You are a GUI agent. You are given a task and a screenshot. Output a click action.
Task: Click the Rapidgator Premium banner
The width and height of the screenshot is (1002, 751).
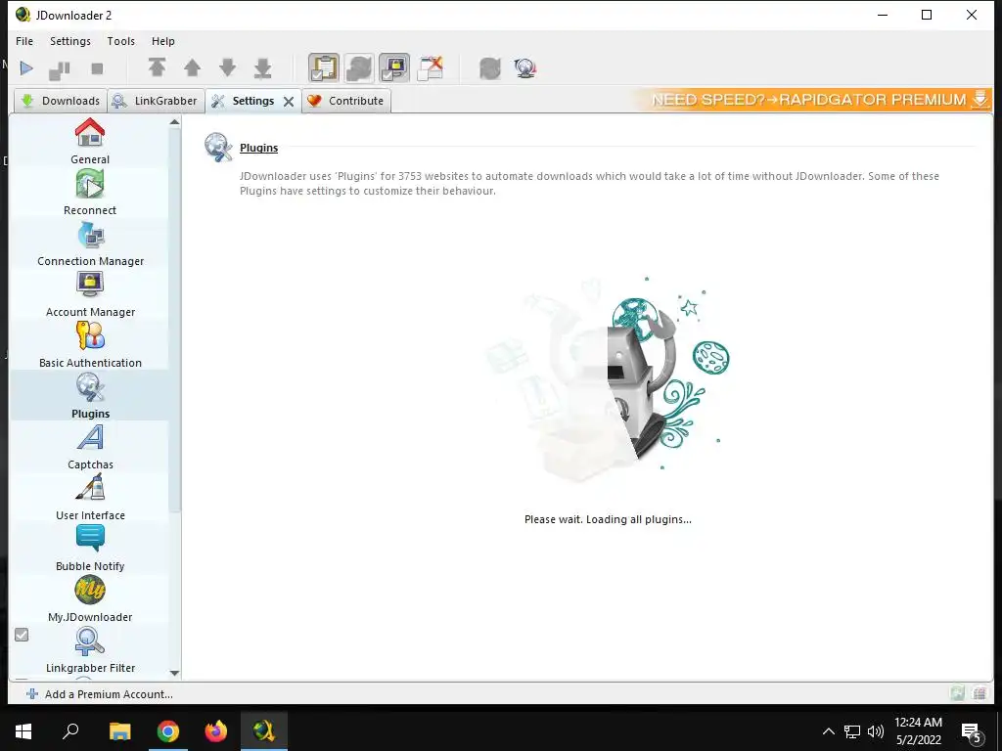click(811, 100)
